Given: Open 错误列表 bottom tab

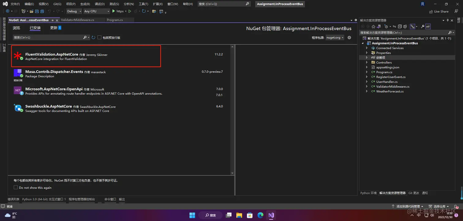Looking at the screenshot, I should click(13, 199).
